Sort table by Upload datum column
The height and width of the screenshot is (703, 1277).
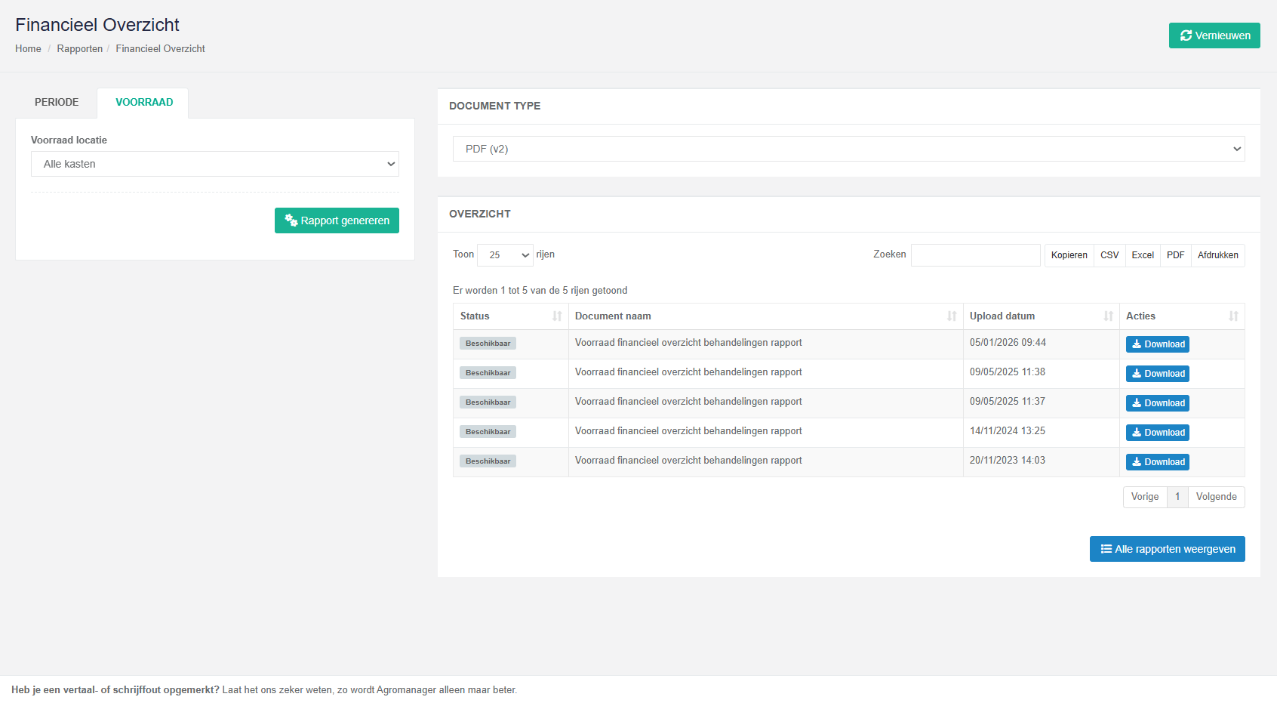[x=1042, y=316]
